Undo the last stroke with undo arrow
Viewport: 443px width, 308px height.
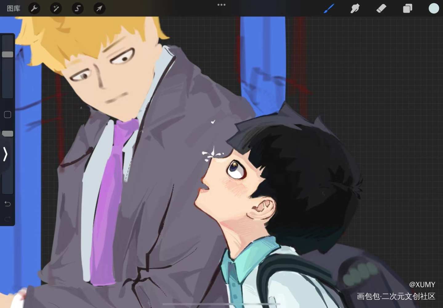point(7,204)
